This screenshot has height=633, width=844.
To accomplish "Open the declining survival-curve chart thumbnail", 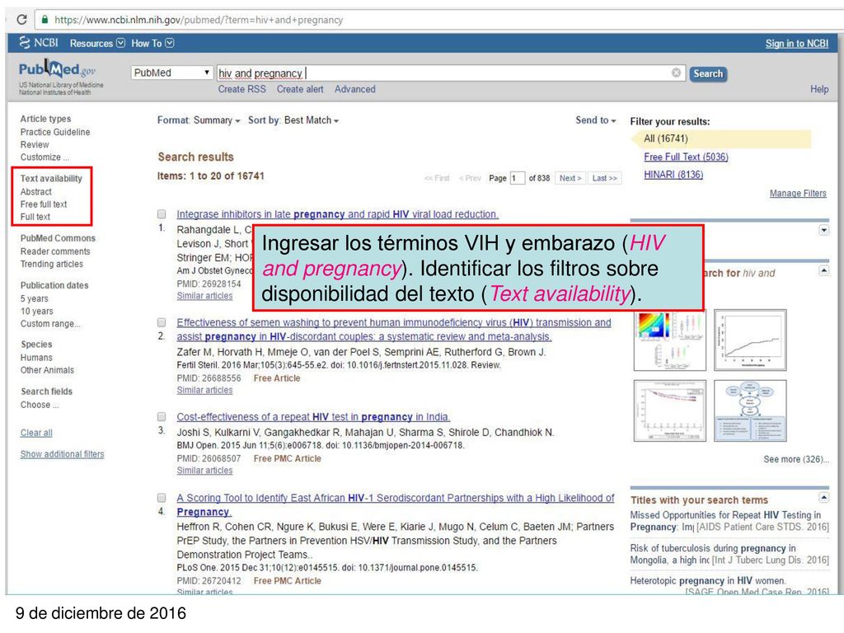I will [669, 410].
